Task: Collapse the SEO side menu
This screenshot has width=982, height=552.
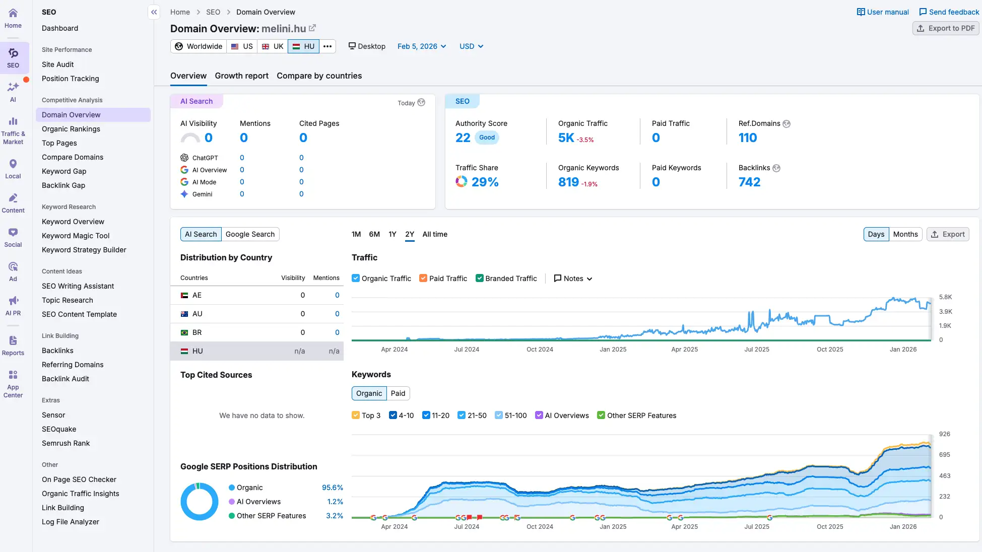Action: [154, 12]
